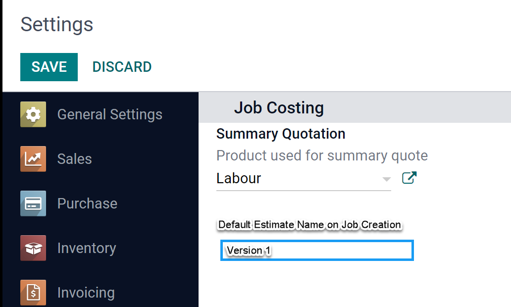Click the Sales chart icon
511x307 pixels.
(33, 159)
